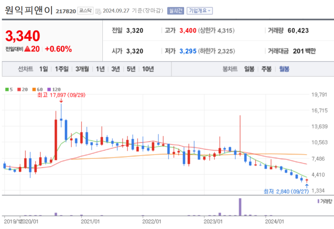Click the 2021/01 x-axis label

tap(90, 222)
